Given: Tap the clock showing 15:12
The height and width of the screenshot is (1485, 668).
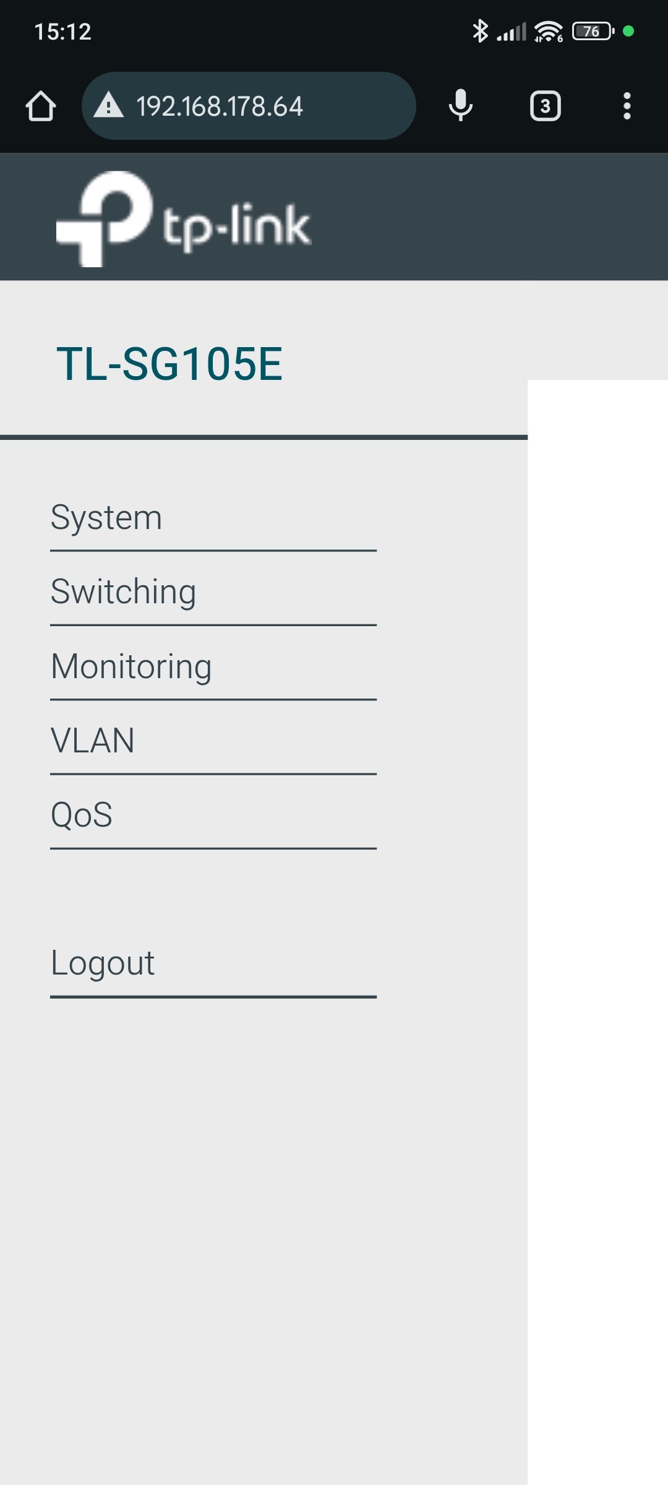Looking at the screenshot, I should 63,32.
